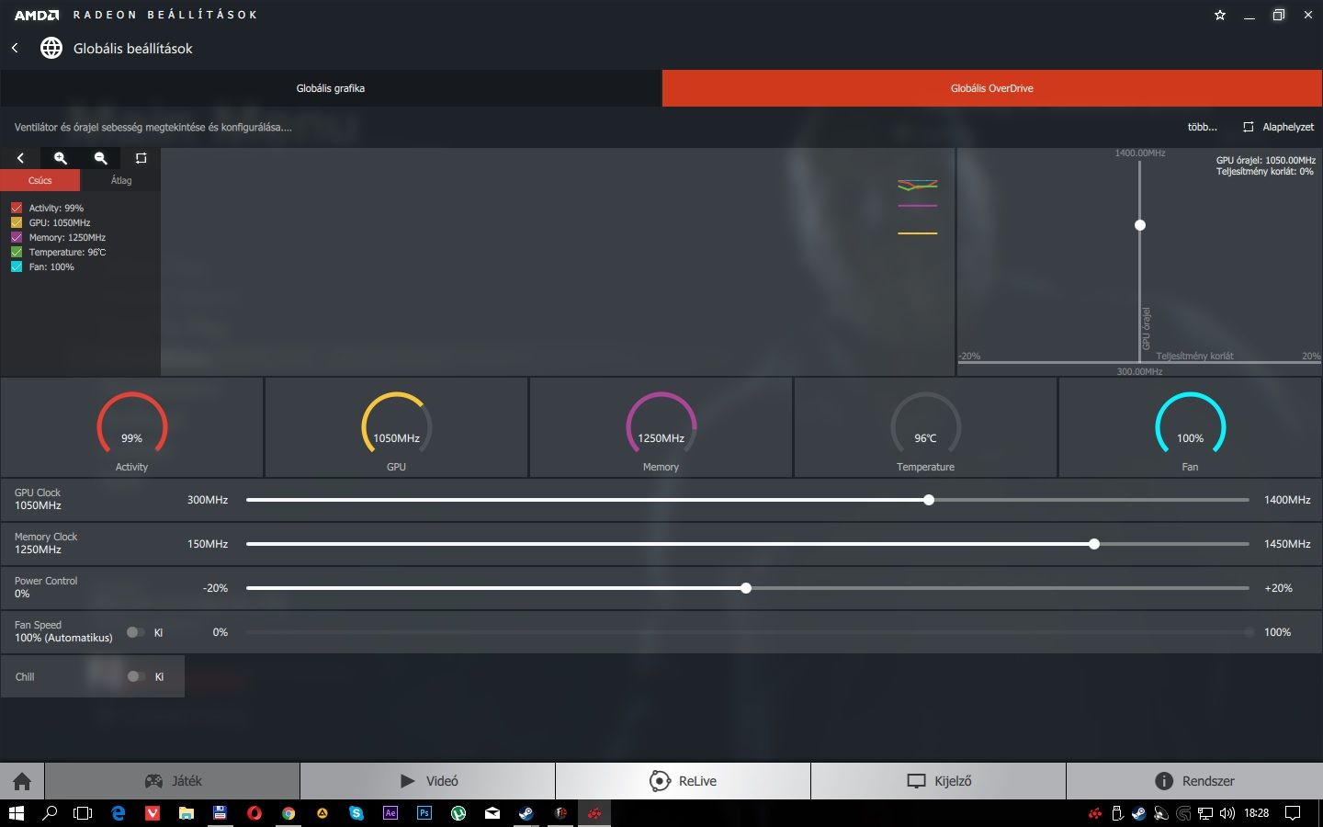Click the GPU 1050MHz gauge tile
Image resolution: width=1323 pixels, height=827 pixels.
[x=397, y=427]
